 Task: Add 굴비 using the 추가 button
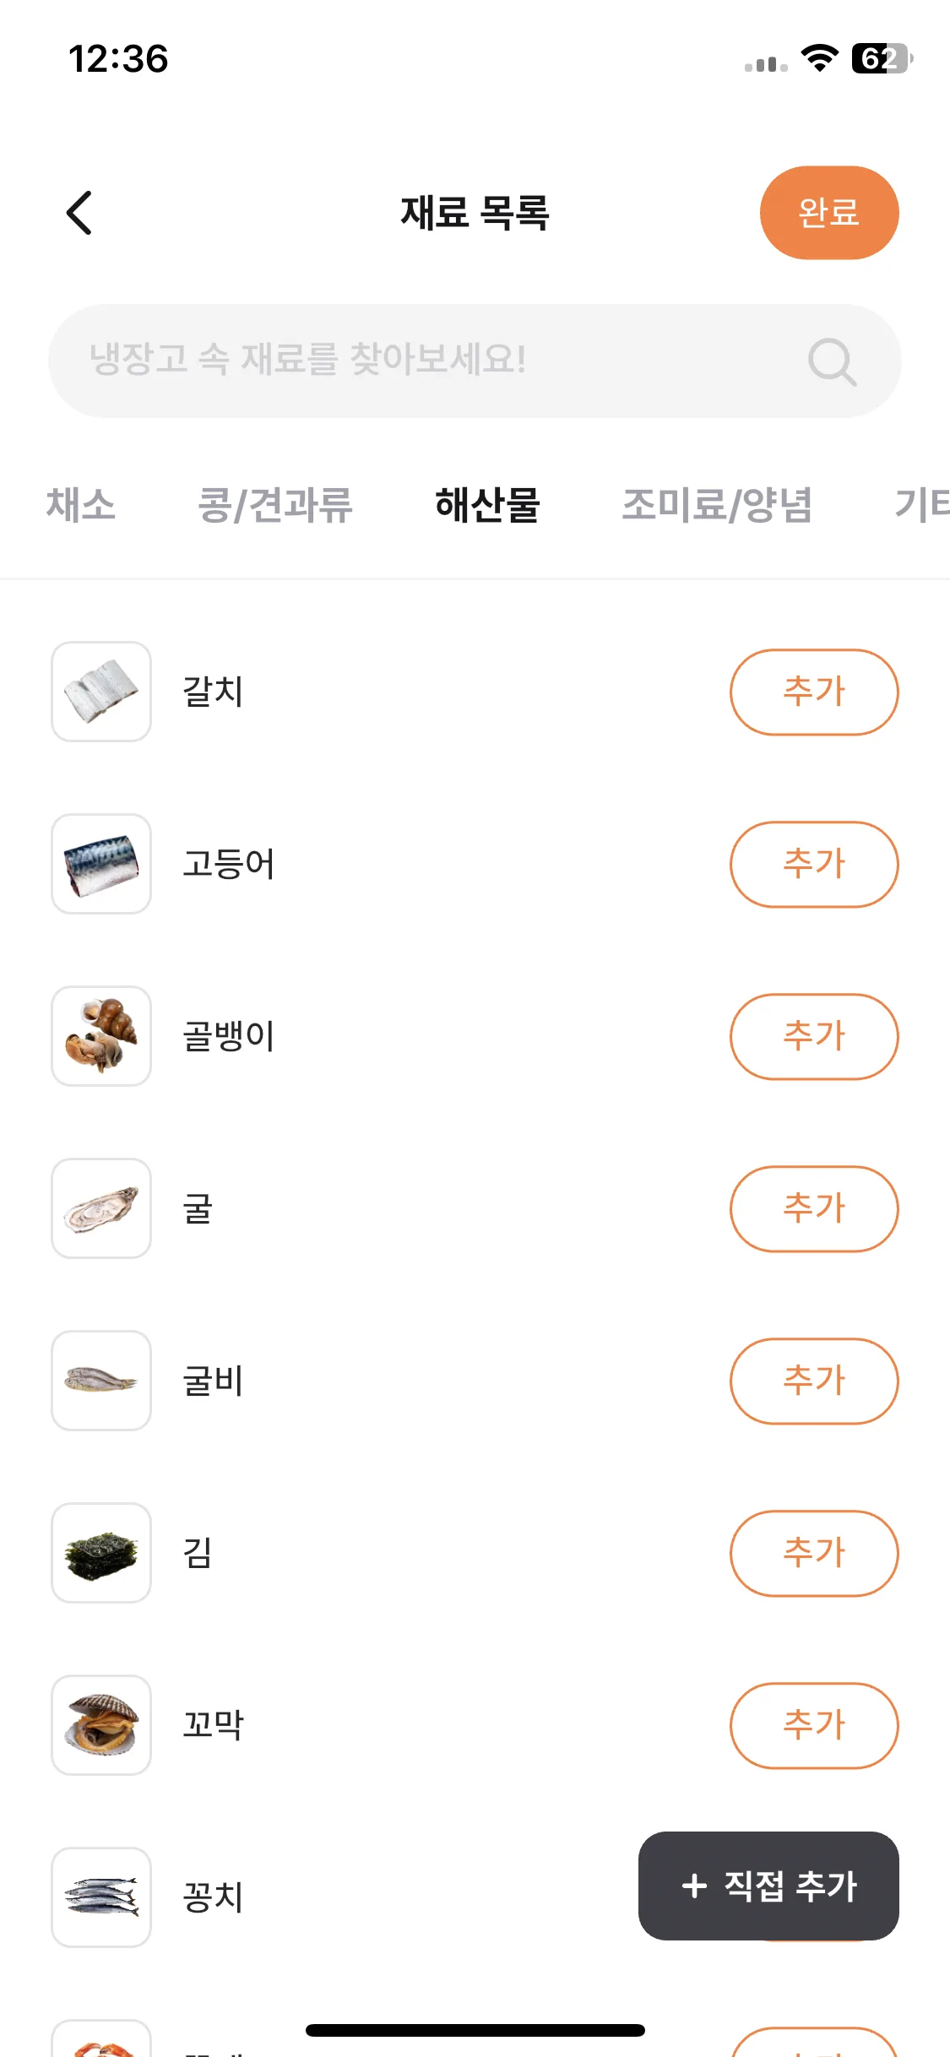[x=814, y=1381]
